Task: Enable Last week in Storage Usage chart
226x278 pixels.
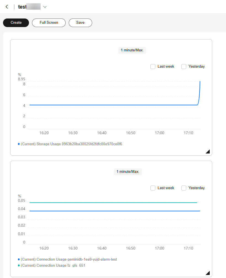Action: (x=153, y=67)
